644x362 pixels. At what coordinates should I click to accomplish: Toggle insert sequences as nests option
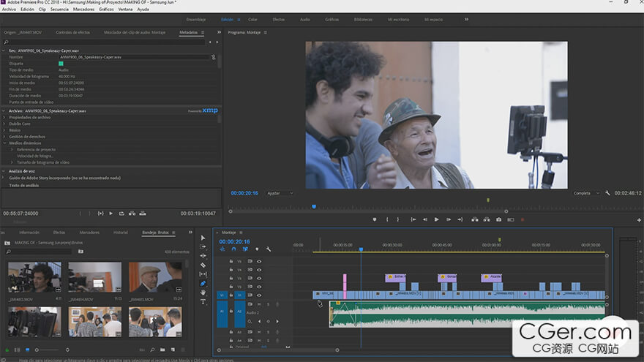222,249
